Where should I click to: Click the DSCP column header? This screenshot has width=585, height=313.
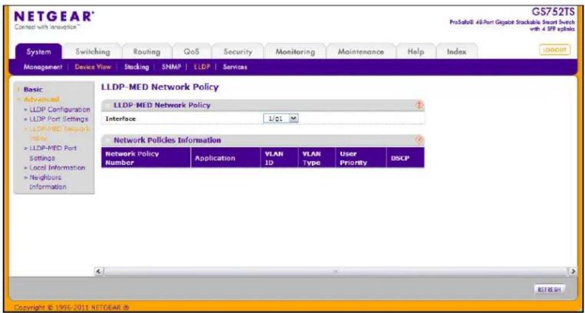click(x=405, y=158)
